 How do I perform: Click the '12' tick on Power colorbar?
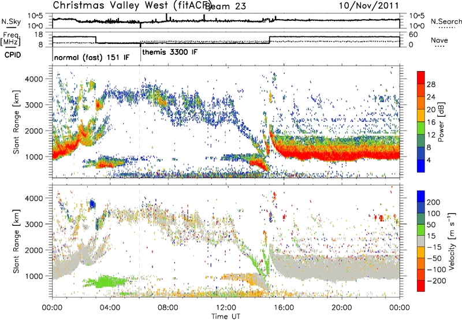[431, 135]
